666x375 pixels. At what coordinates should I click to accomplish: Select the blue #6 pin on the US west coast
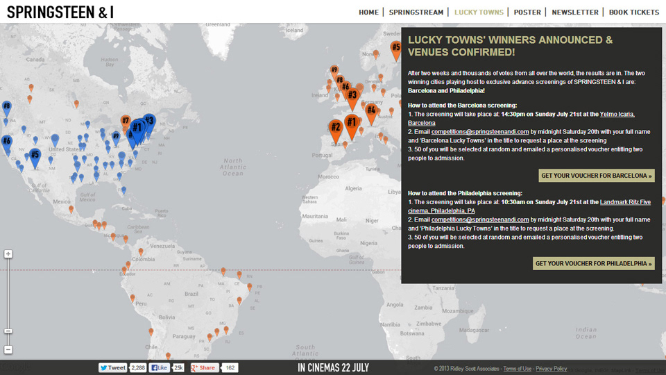point(6,143)
